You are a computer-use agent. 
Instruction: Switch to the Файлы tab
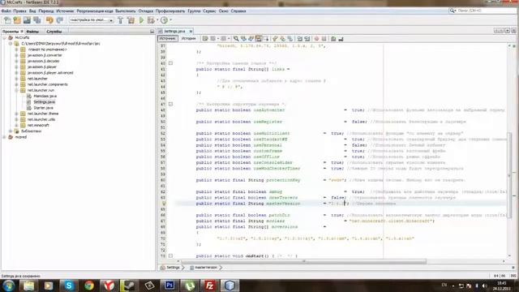point(32,32)
